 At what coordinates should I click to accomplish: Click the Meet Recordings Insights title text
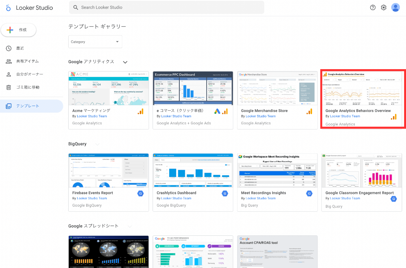(x=263, y=193)
